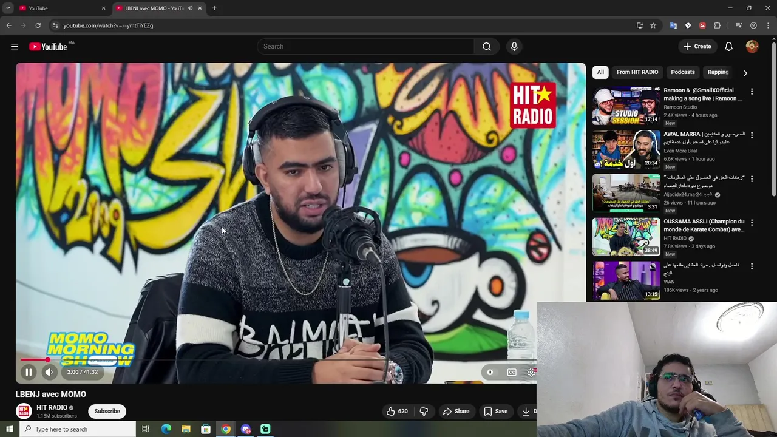
Task: Like the video with thumbs up
Action: [x=397, y=411]
